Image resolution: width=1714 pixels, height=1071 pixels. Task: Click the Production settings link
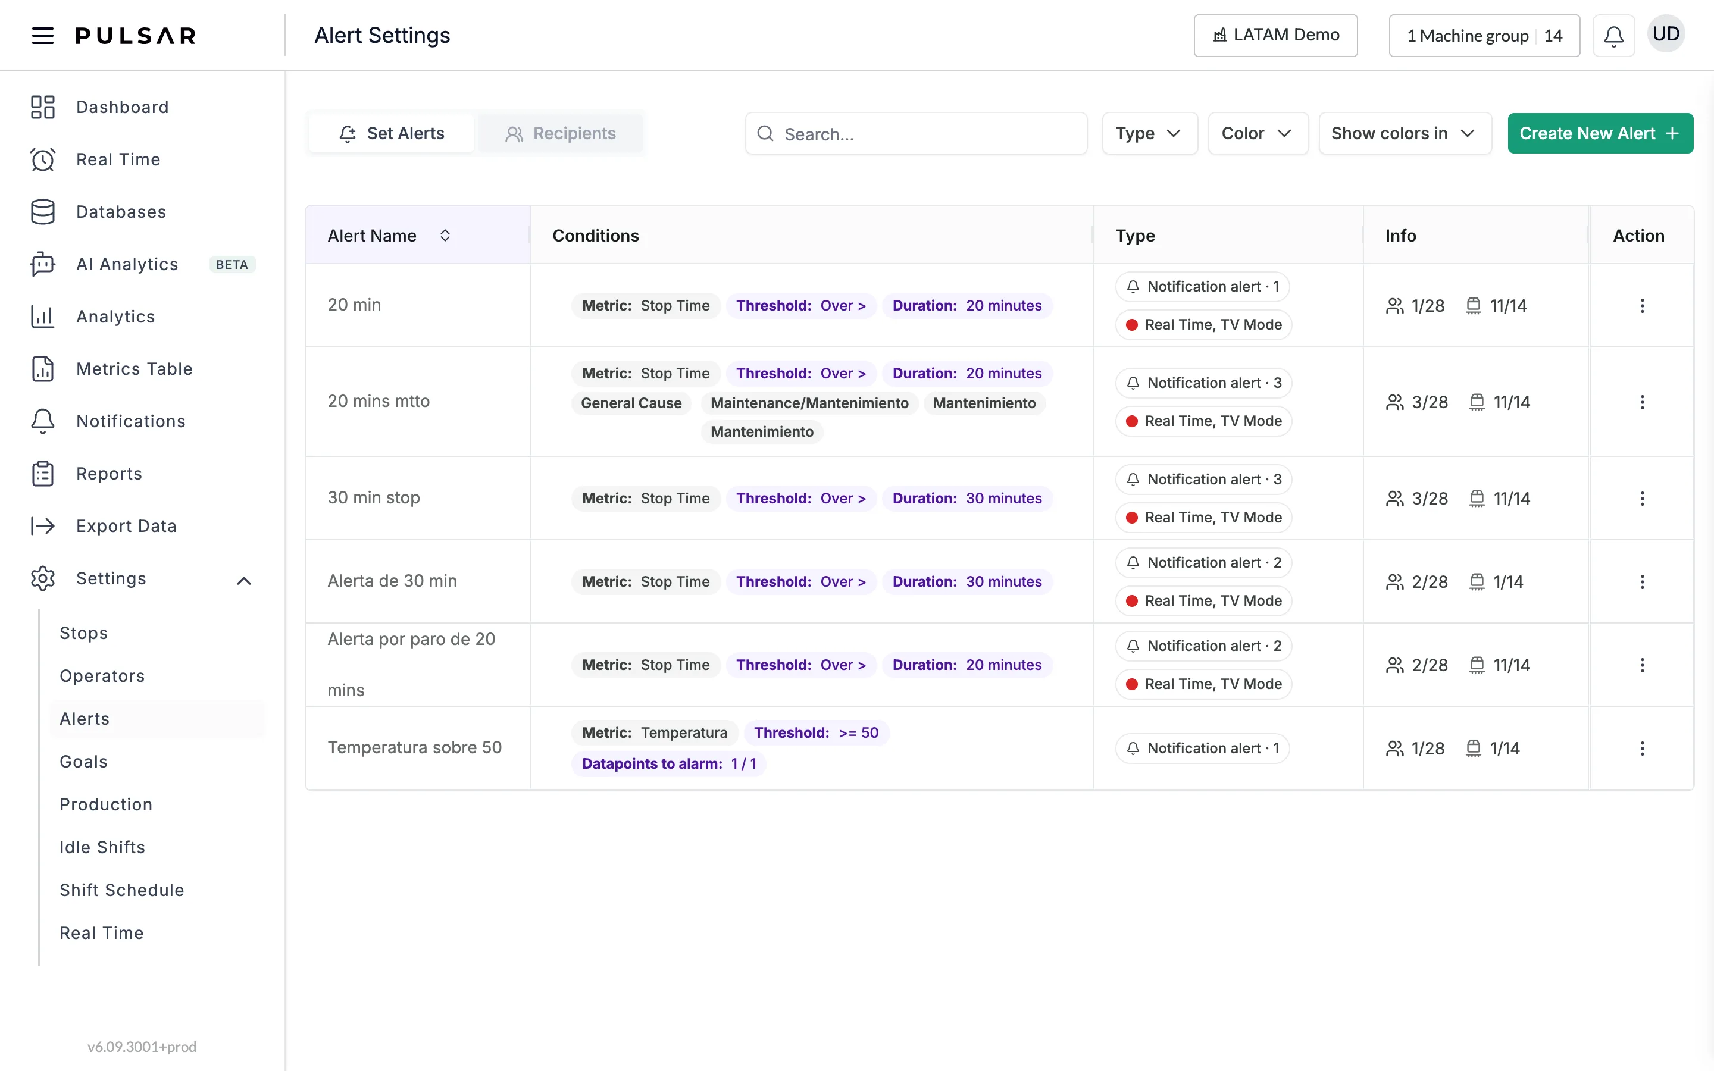[107, 804]
